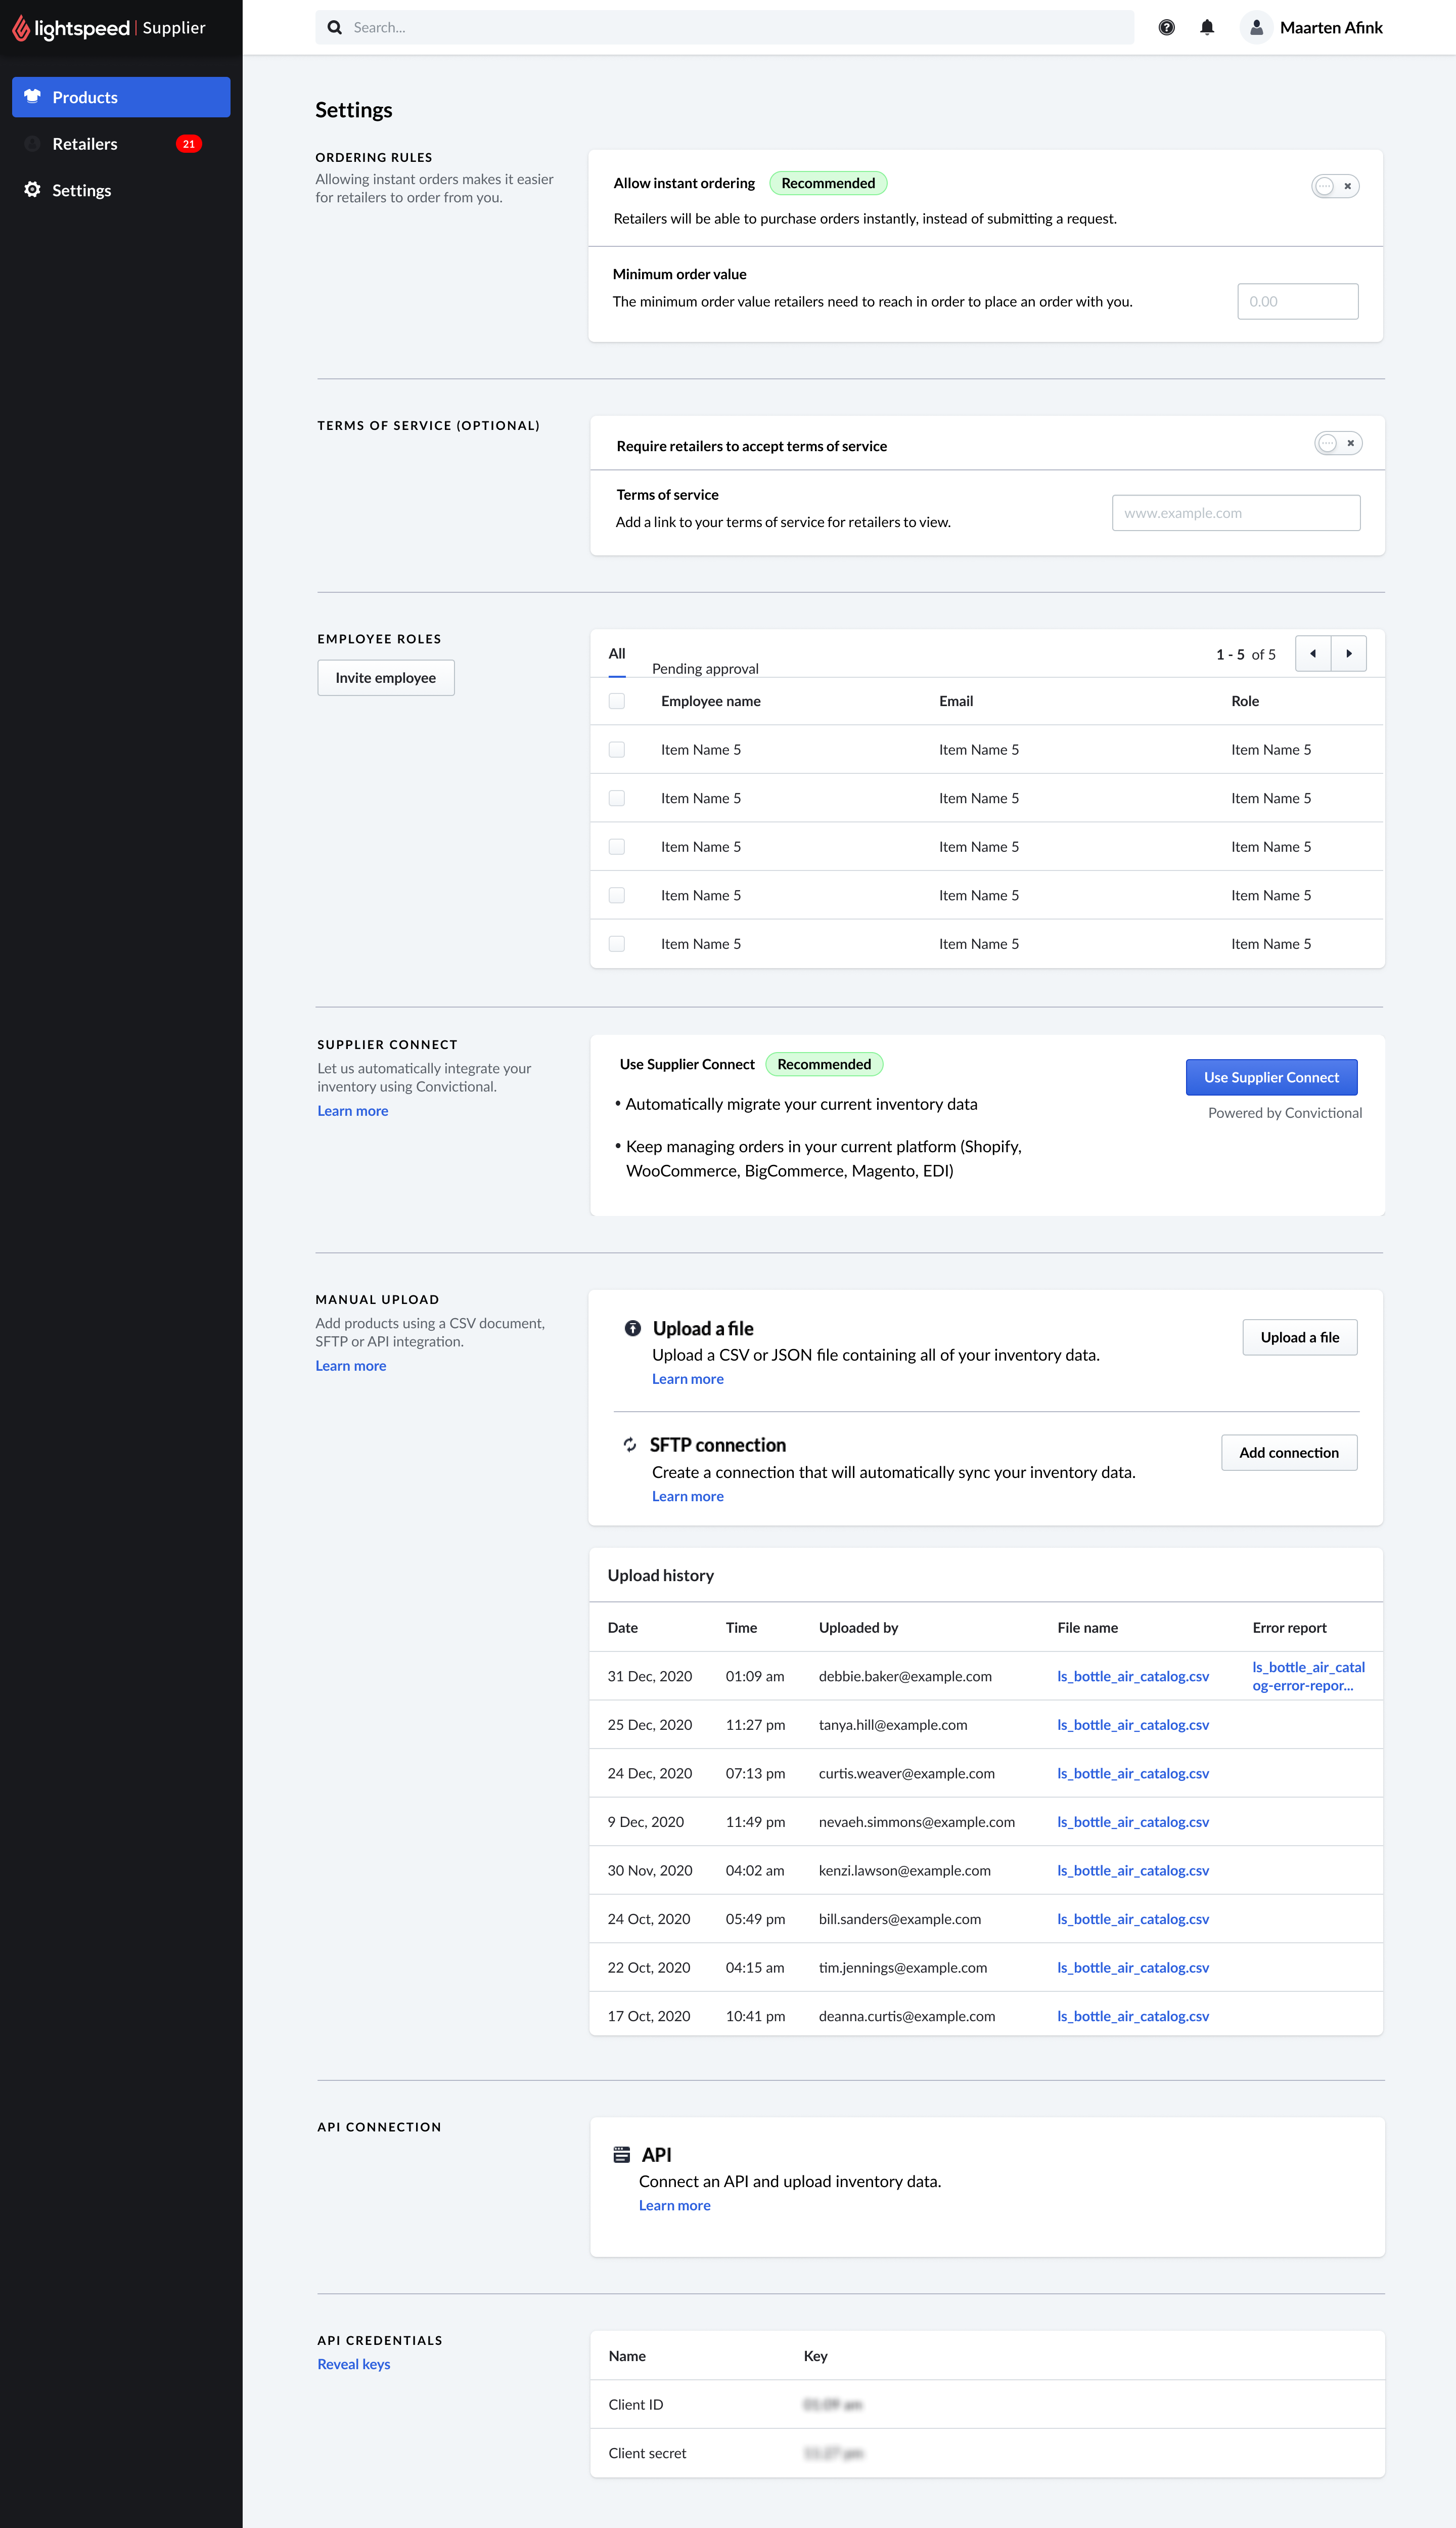Click the Recommended badge beside instant ordering

pyautogui.click(x=828, y=183)
